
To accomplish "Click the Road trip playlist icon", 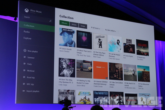I will (x=24, y=77).
